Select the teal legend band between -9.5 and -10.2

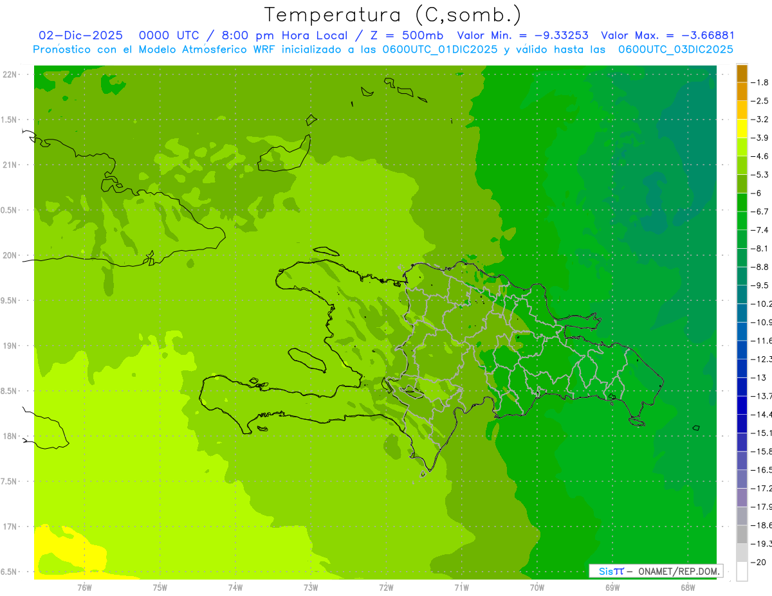click(742, 294)
